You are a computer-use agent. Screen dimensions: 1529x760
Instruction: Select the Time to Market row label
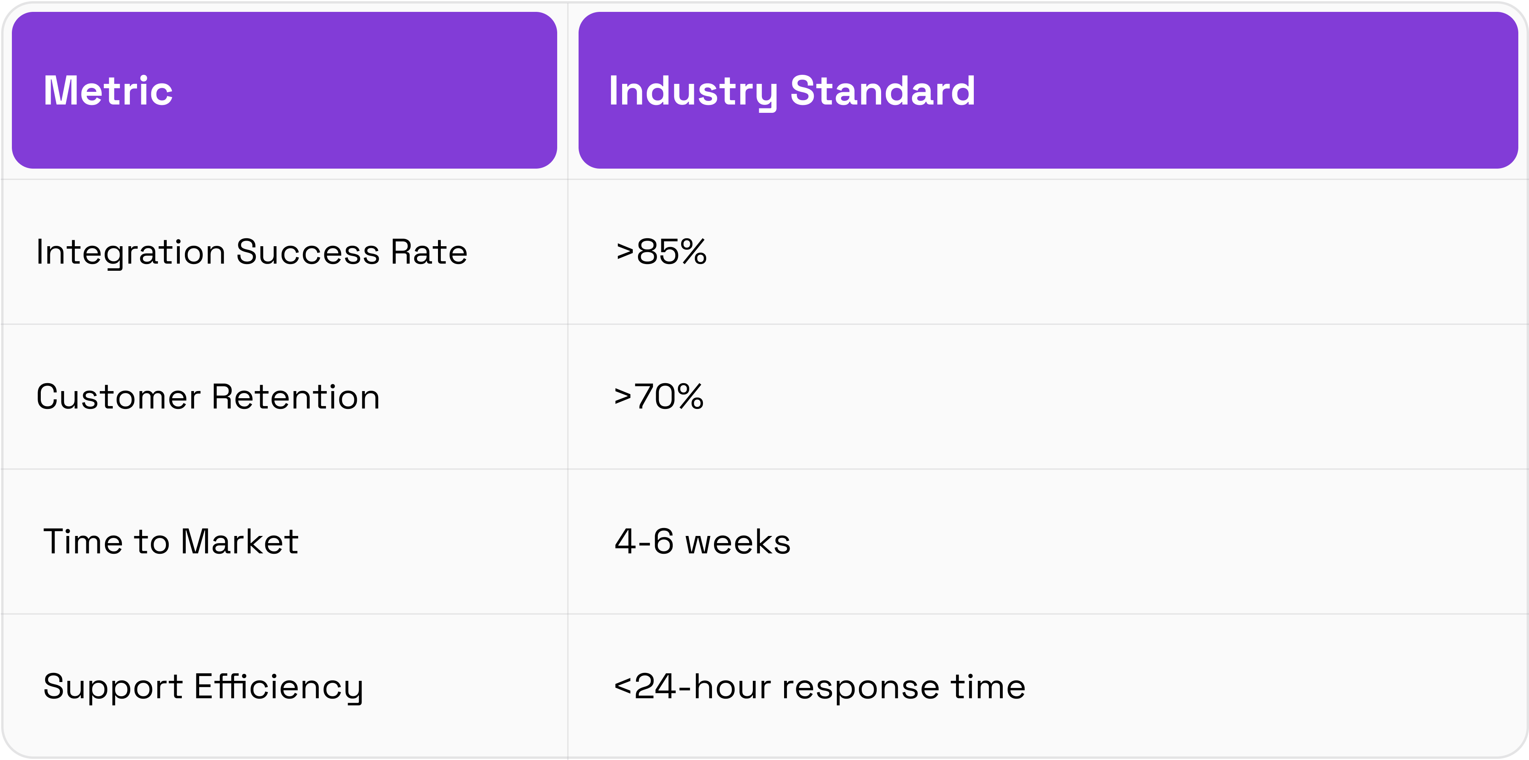point(171,541)
